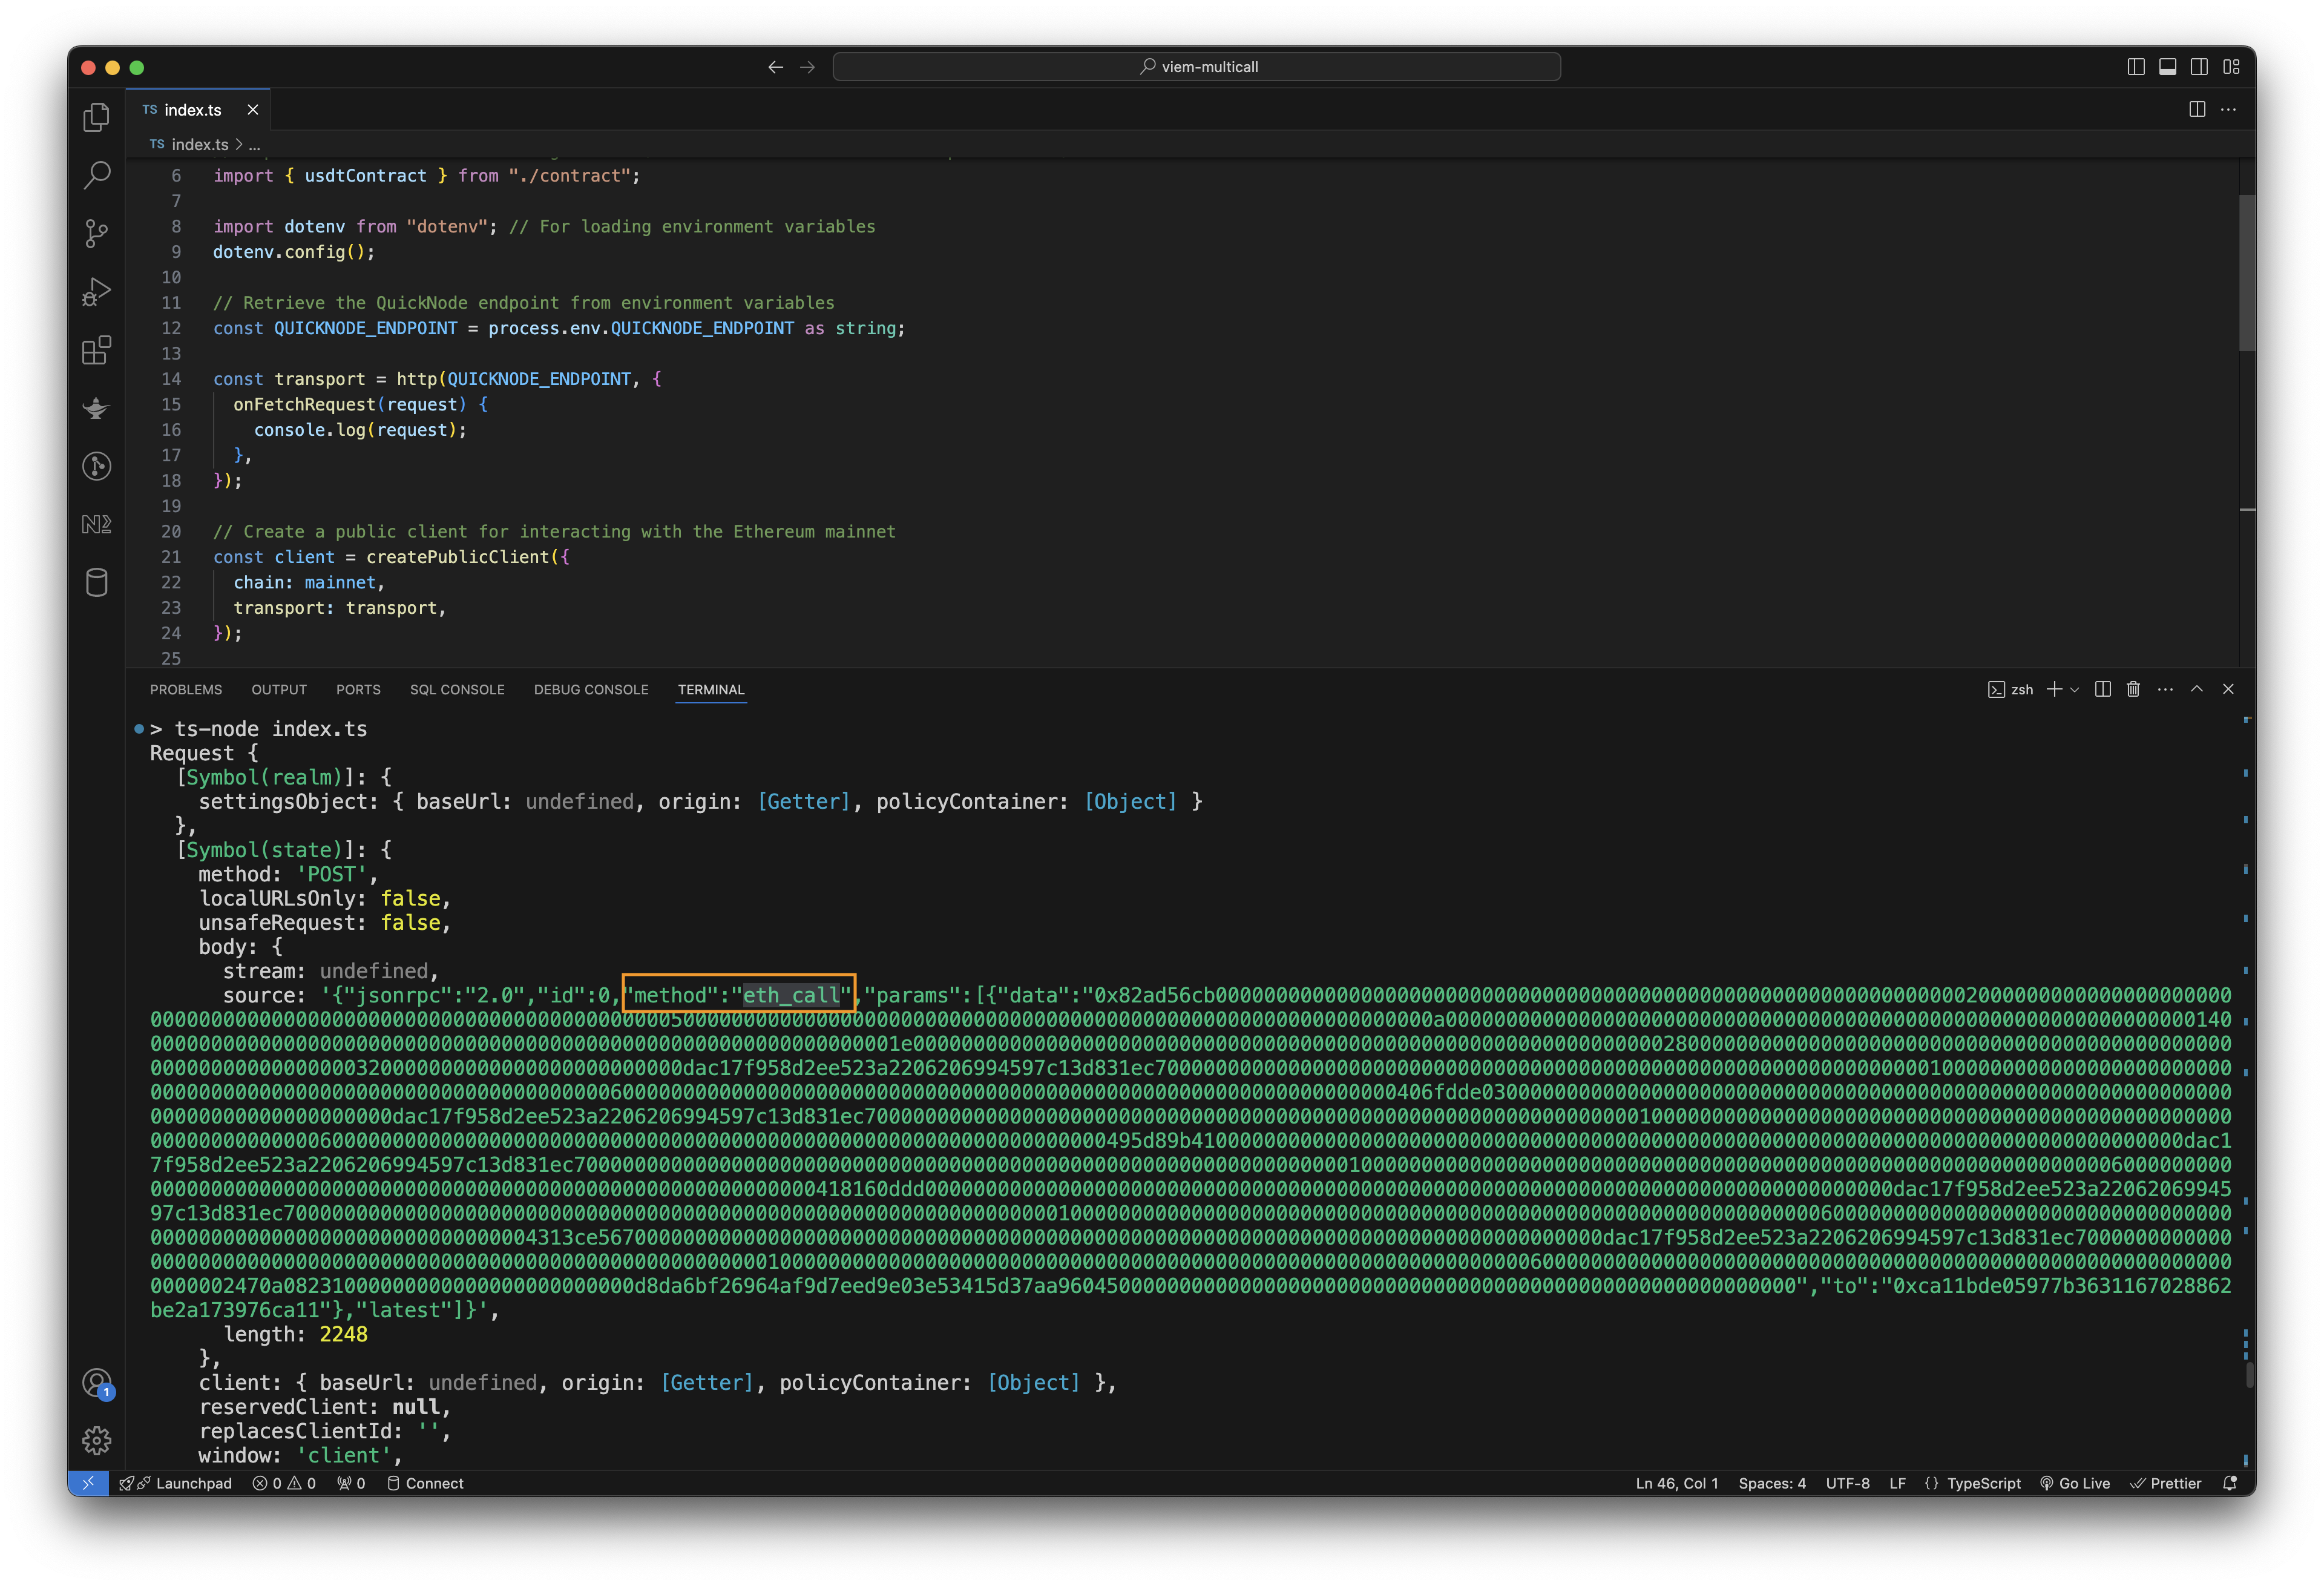
Task: Switch to the SQL CONSOLE panel tab
Action: (457, 690)
